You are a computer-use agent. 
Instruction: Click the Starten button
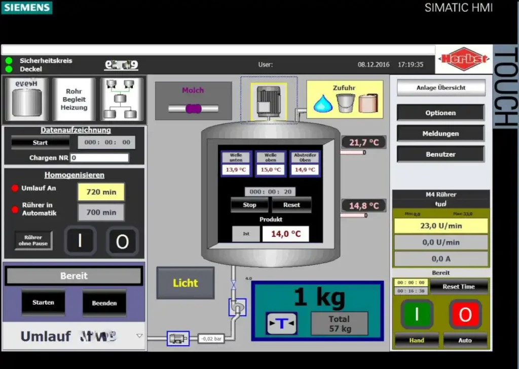pyautogui.click(x=44, y=303)
